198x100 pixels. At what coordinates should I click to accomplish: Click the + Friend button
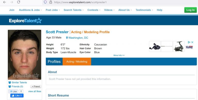(x=36, y=87)
